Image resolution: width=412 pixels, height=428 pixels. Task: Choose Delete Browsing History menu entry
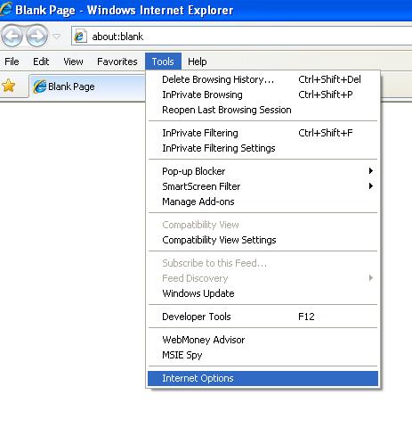coord(263,79)
